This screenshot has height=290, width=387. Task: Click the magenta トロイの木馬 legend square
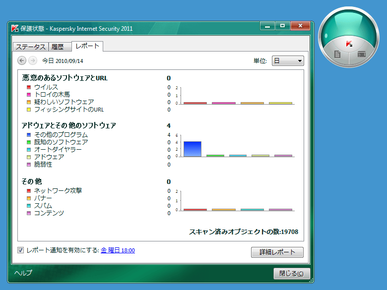click(29, 95)
